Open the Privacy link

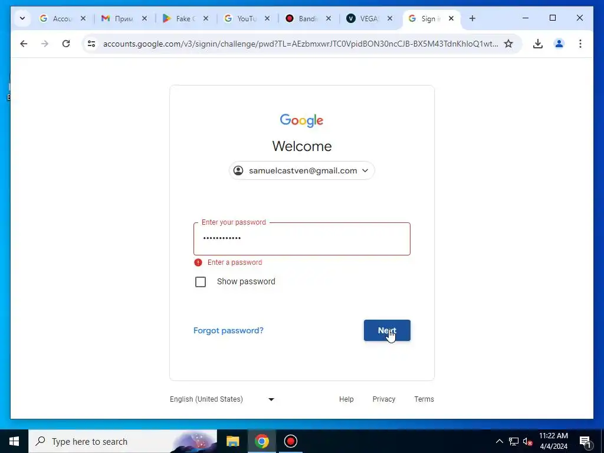(x=383, y=399)
